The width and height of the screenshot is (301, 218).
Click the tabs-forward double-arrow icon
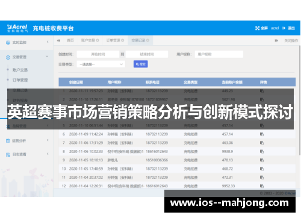276,40
